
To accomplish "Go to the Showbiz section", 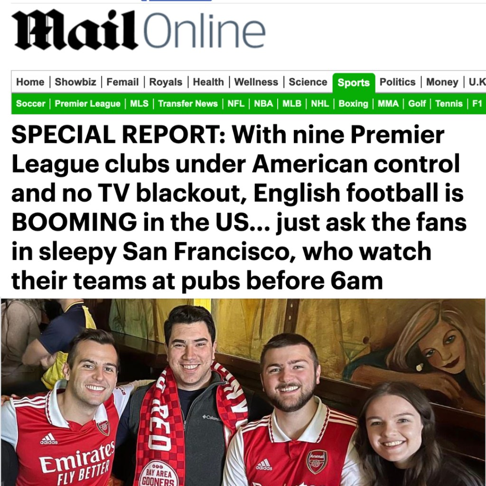I will (x=75, y=82).
